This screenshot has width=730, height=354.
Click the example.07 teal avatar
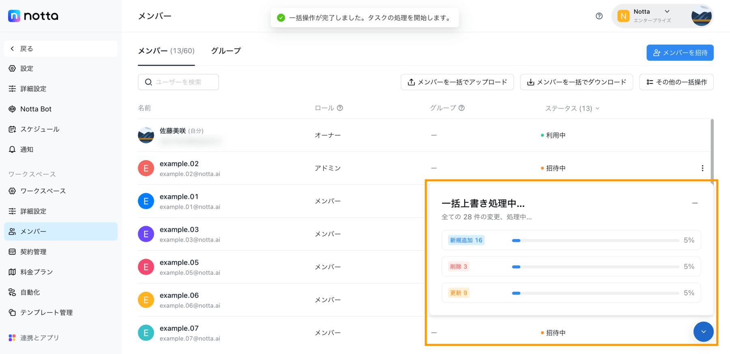pyautogui.click(x=146, y=333)
